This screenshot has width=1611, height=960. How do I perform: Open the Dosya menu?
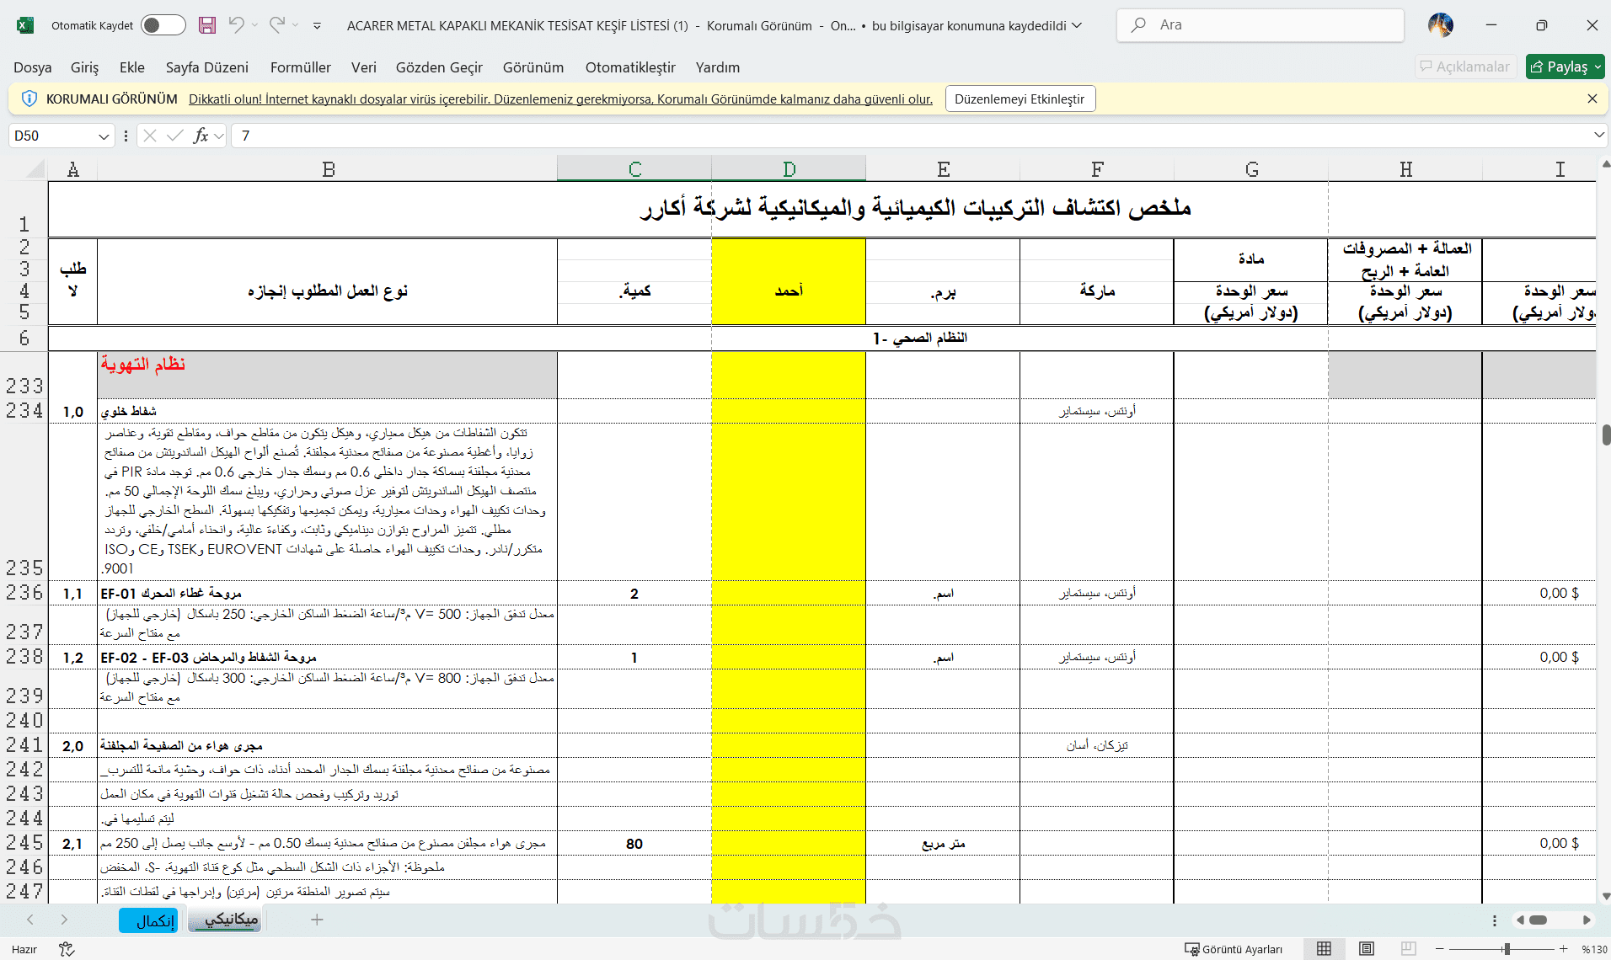point(33,67)
